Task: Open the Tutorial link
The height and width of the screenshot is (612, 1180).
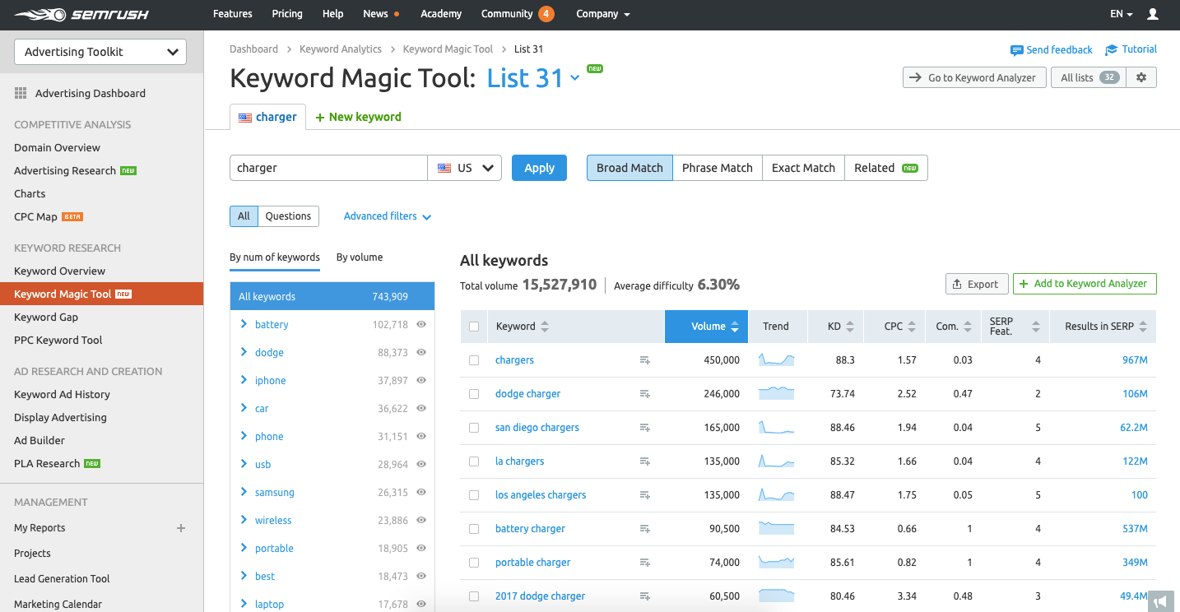Action: coord(1131,49)
